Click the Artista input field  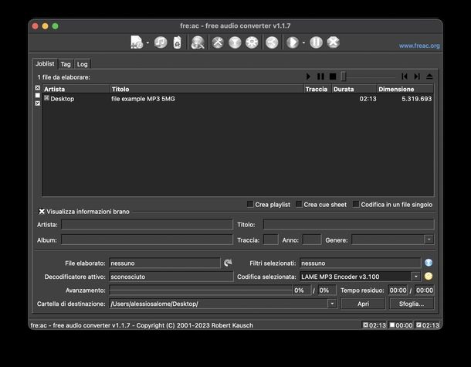pyautogui.click(x=147, y=224)
